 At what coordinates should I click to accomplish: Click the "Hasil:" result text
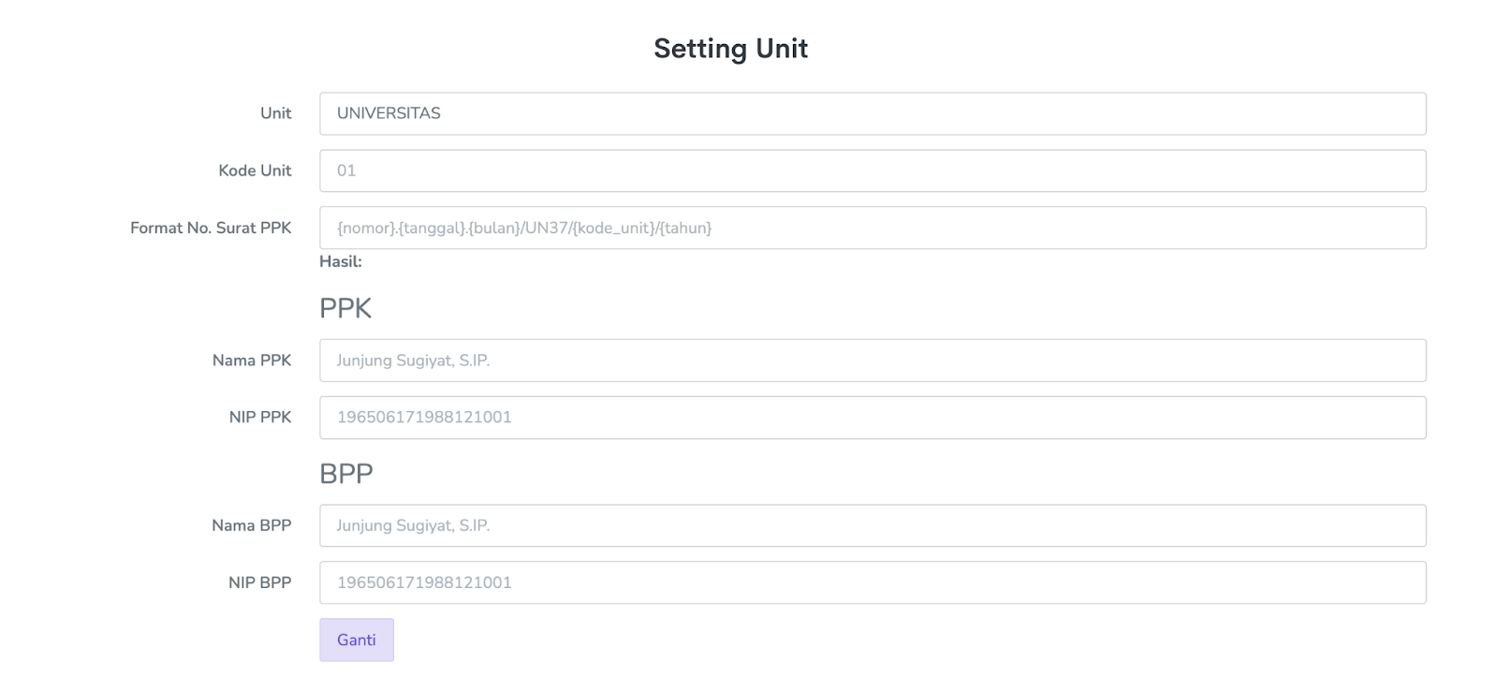click(340, 262)
